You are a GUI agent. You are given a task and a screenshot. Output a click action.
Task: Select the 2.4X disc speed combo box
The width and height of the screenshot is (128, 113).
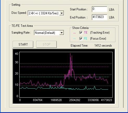[46, 13]
